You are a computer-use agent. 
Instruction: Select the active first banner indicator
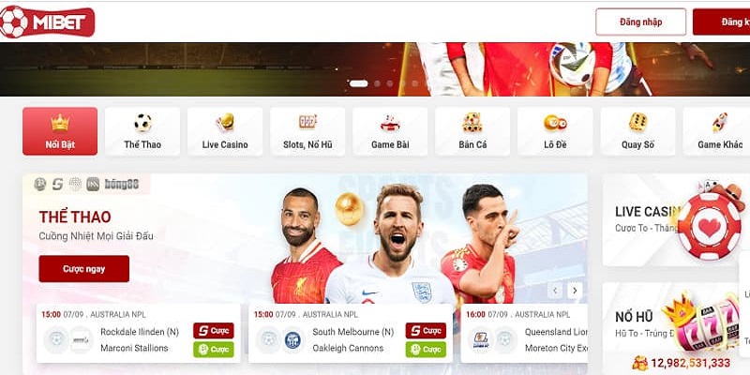[359, 83]
